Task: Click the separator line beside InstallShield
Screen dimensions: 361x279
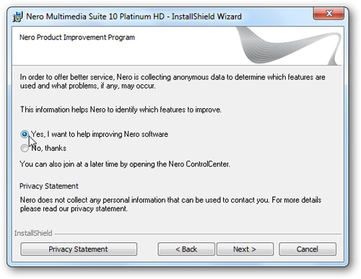Action: pos(198,234)
